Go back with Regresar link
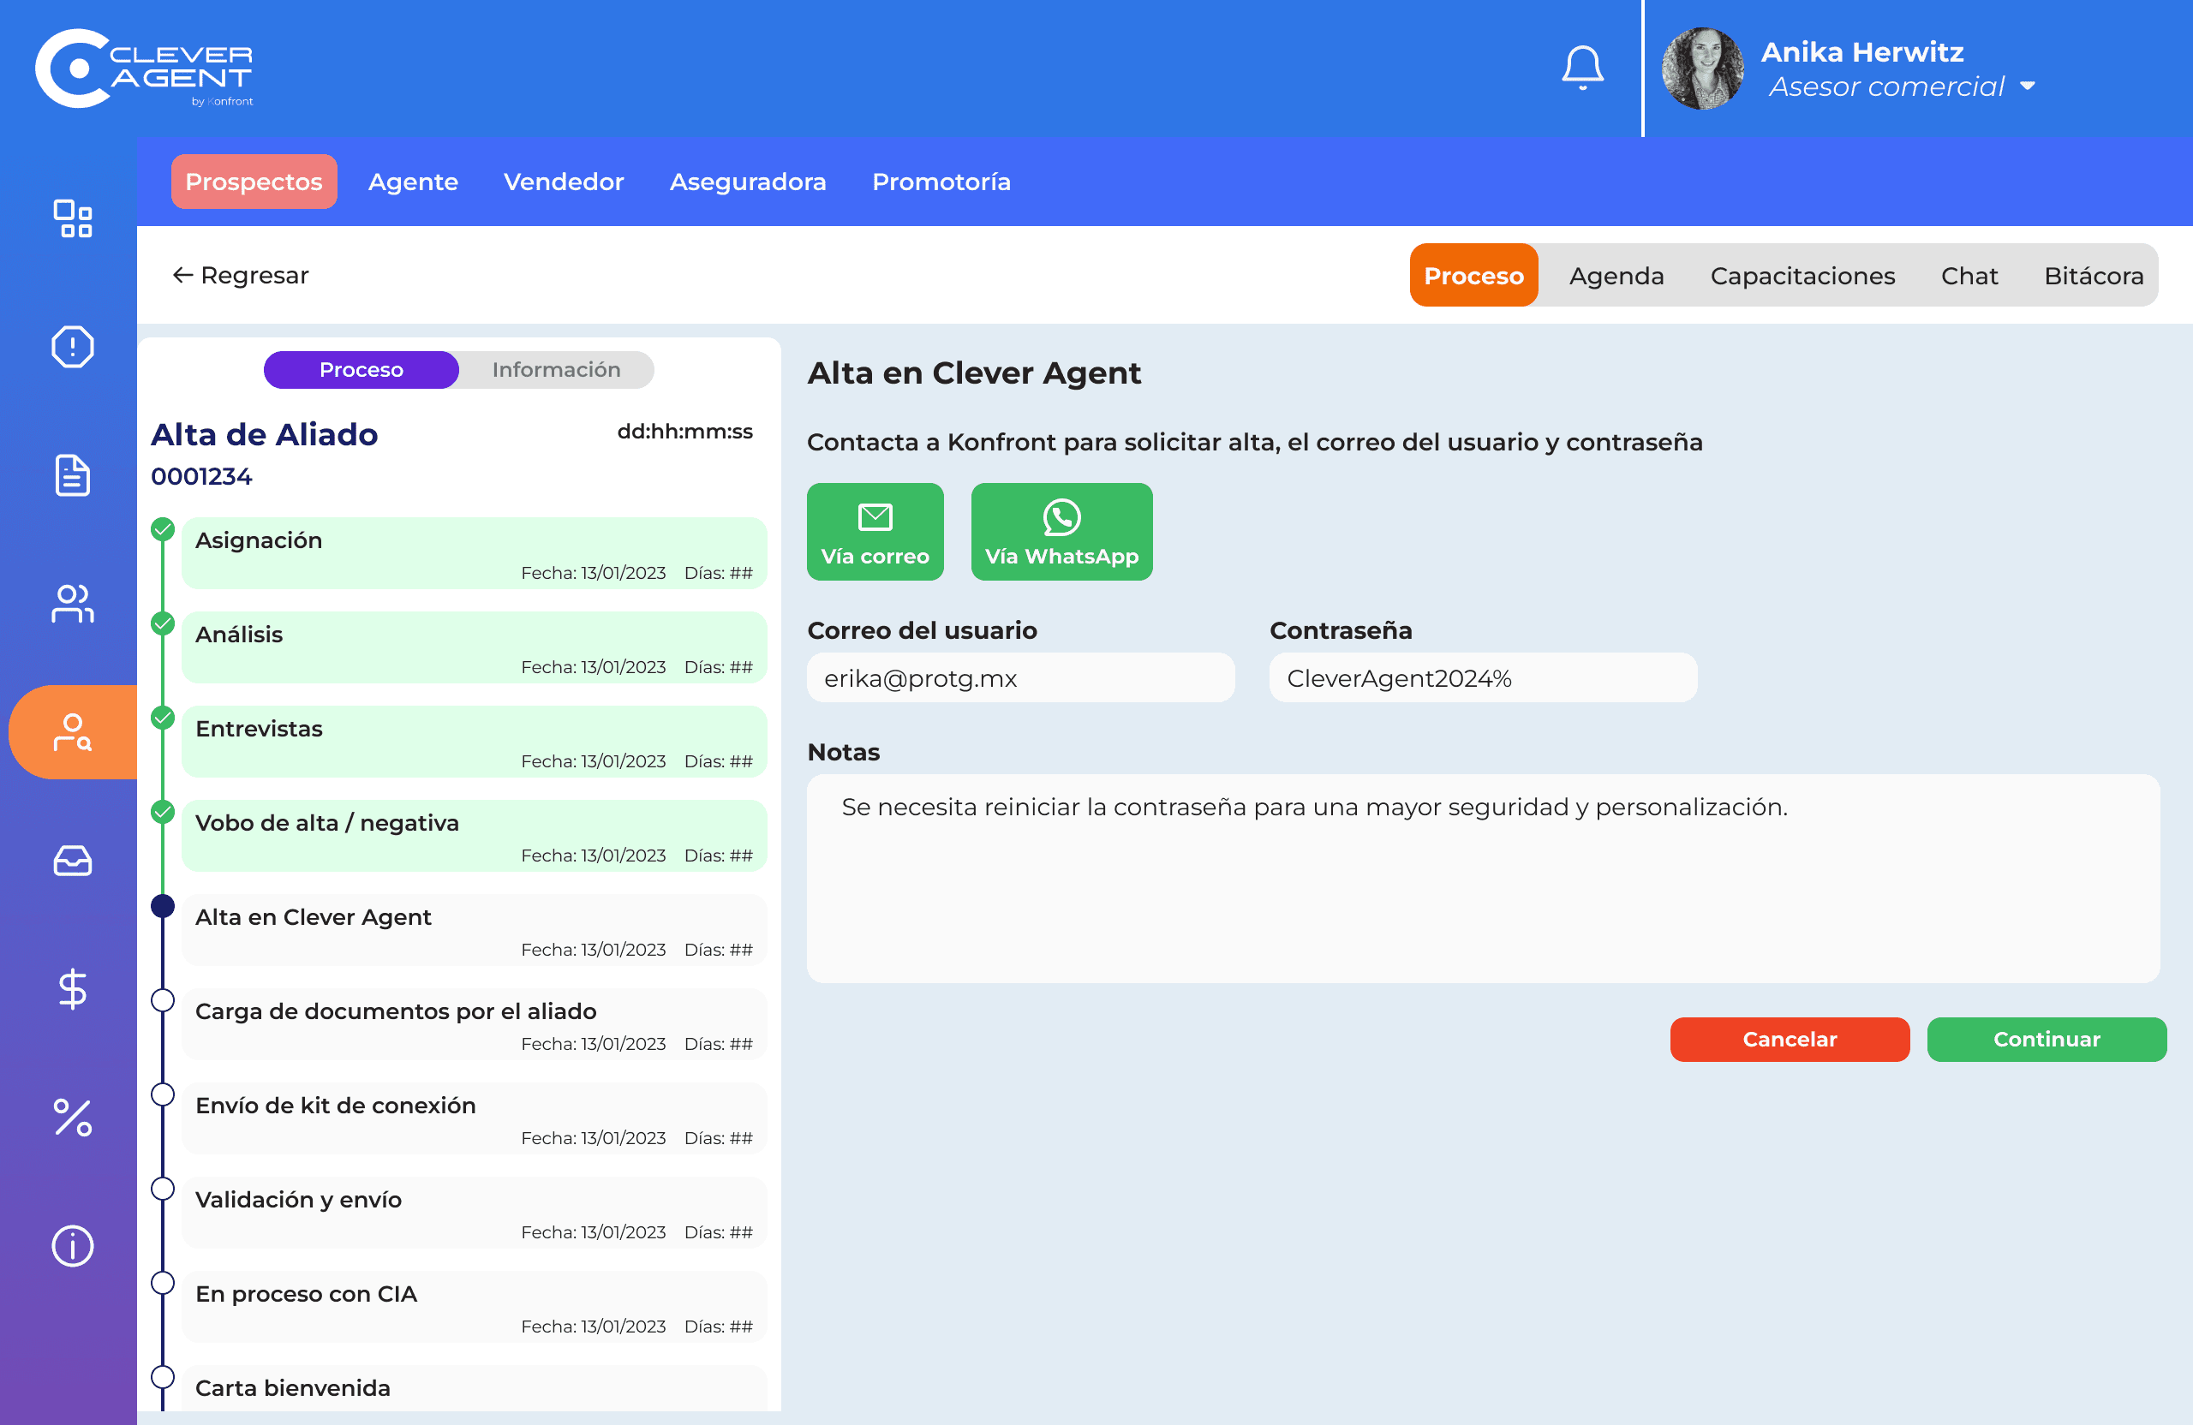This screenshot has height=1425, width=2193. pyautogui.click(x=241, y=276)
